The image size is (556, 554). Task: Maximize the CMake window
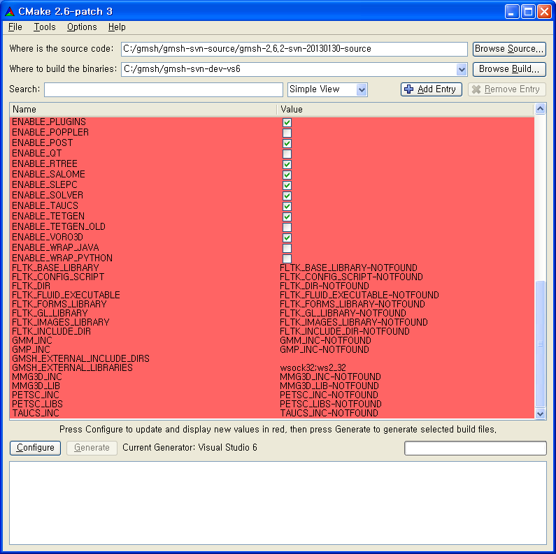click(x=528, y=12)
